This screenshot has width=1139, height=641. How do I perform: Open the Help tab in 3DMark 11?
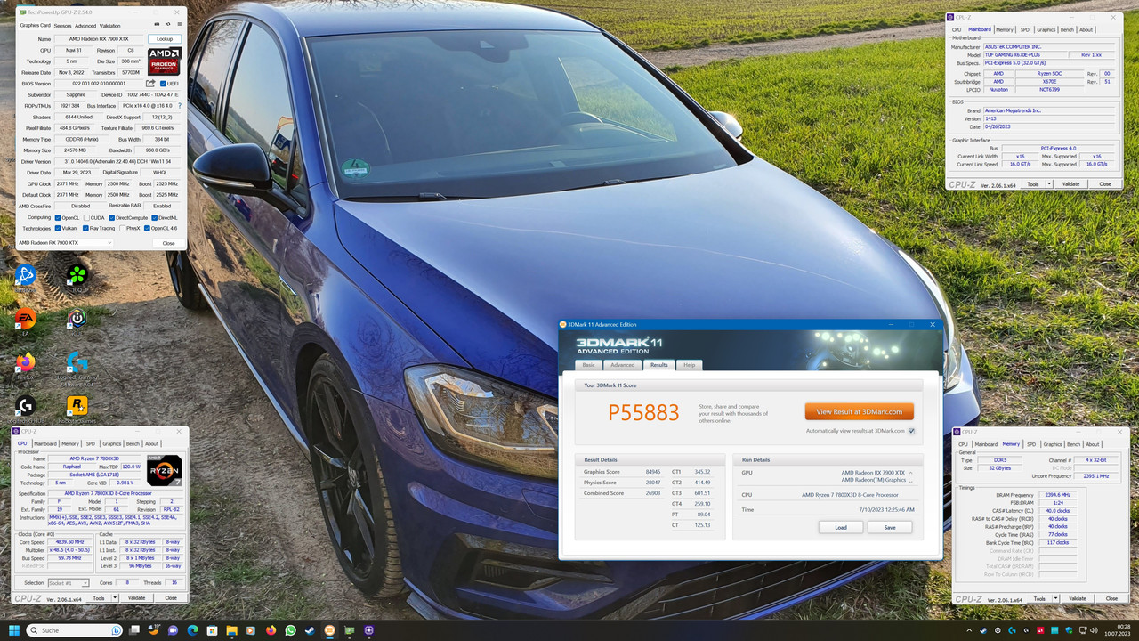[689, 365]
